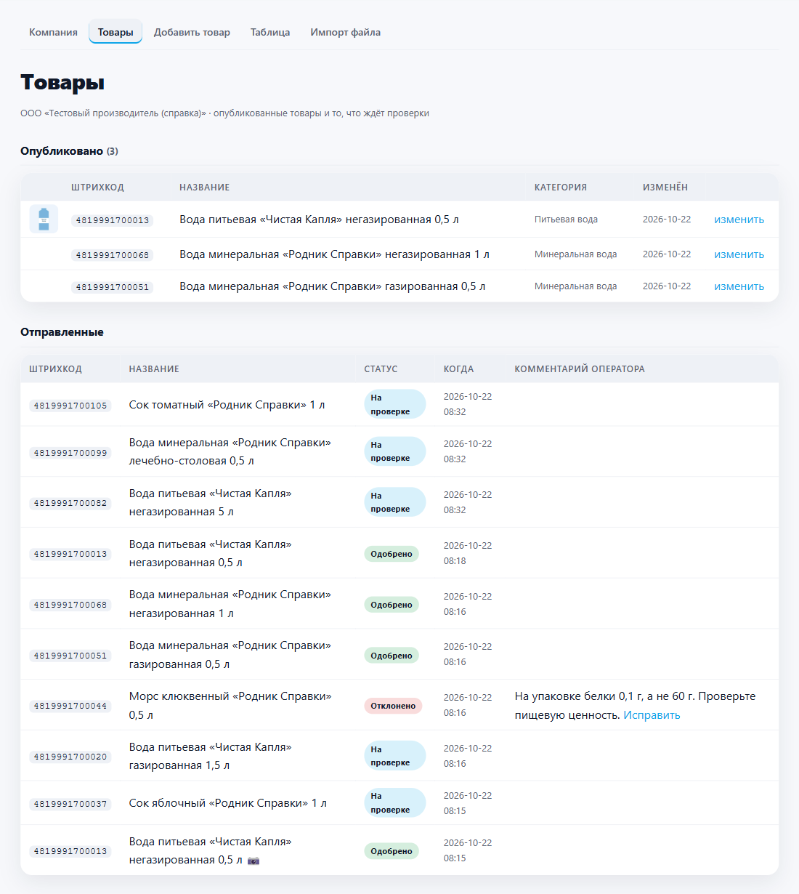Click timestamp 2026-10-22 08:18
The width and height of the screenshot is (799, 894).
[x=468, y=553]
